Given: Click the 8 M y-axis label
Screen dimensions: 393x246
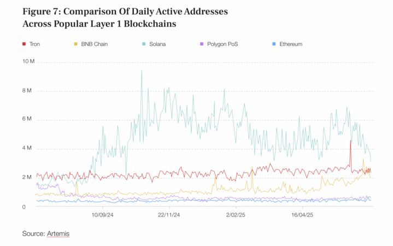Looking at the screenshot, I should click(27, 90).
